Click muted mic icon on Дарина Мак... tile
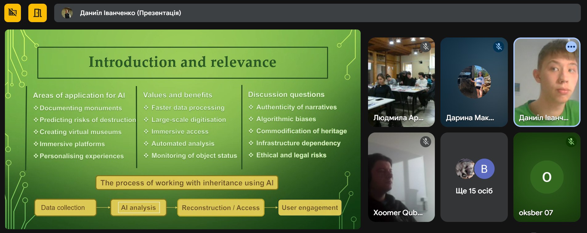Image resolution: width=587 pixels, height=233 pixels. (x=499, y=47)
